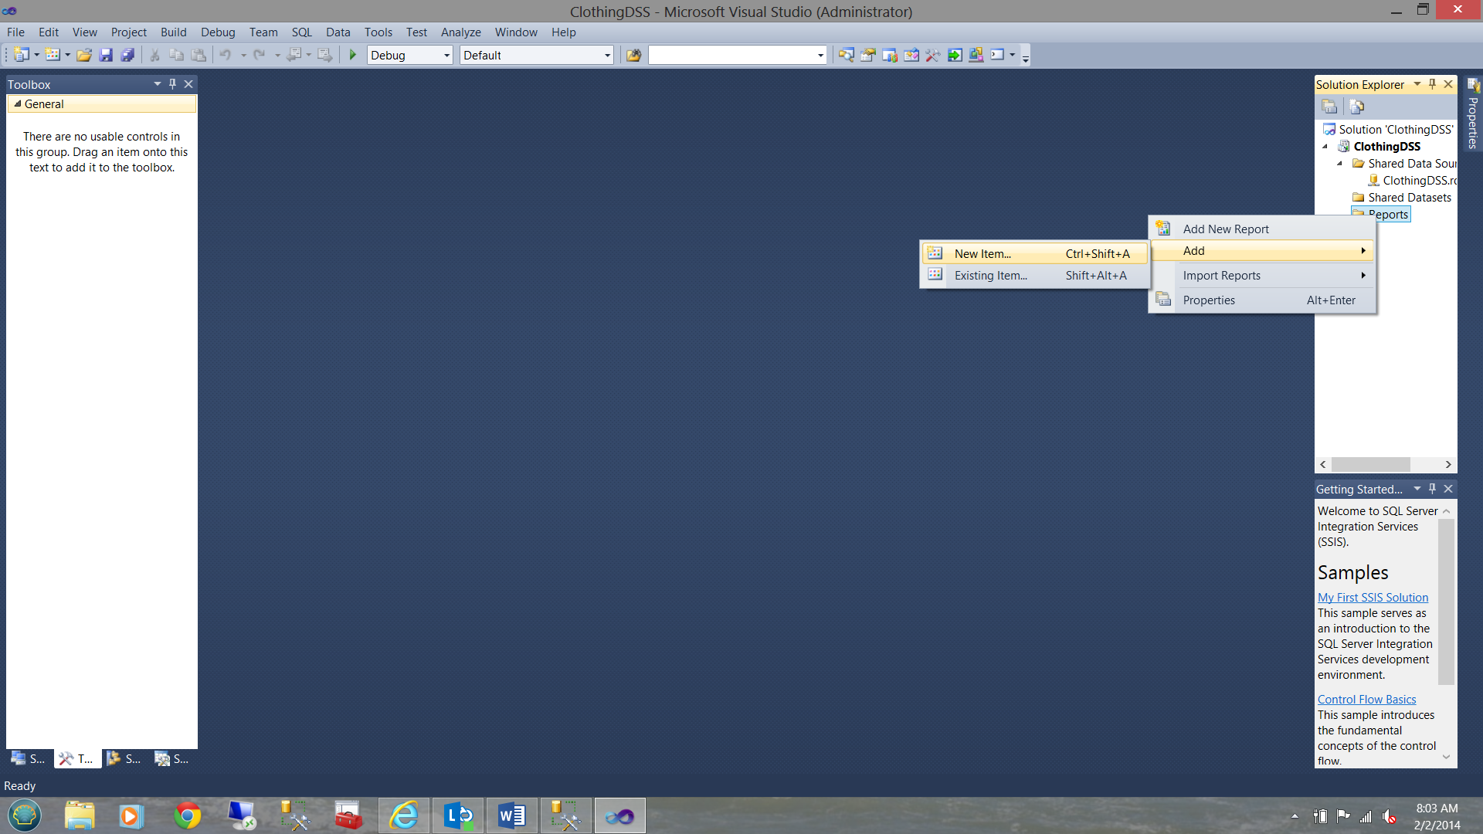This screenshot has width=1483, height=834.
Task: Toggle auto-hide pin on Getting Started panel
Action: click(x=1432, y=489)
